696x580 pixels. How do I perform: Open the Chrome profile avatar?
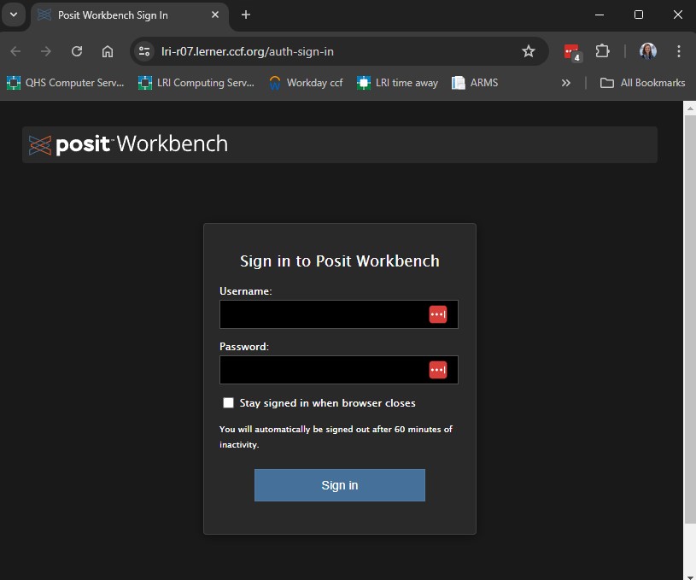pos(648,51)
